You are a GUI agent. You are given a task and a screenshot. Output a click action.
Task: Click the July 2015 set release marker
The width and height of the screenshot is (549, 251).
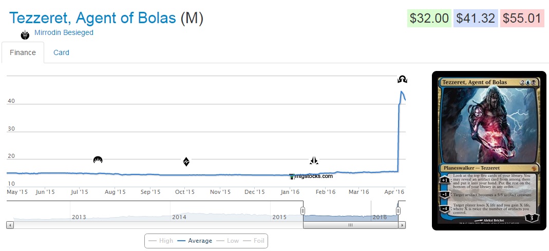98,160
